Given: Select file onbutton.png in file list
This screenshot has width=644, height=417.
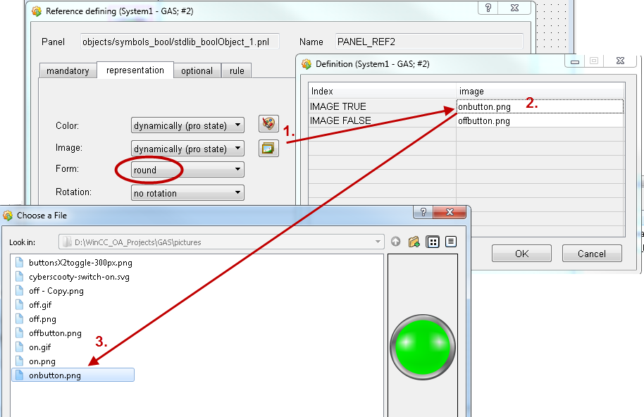Looking at the screenshot, I should pyautogui.click(x=73, y=375).
